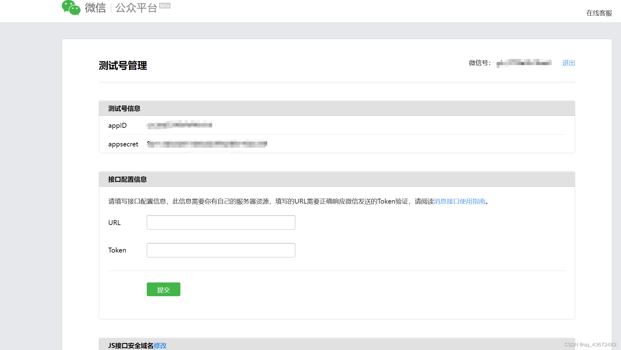Viewport: 621px width, 350px height.
Task: Click the 微信 公众平台 header title
Action: point(121,8)
